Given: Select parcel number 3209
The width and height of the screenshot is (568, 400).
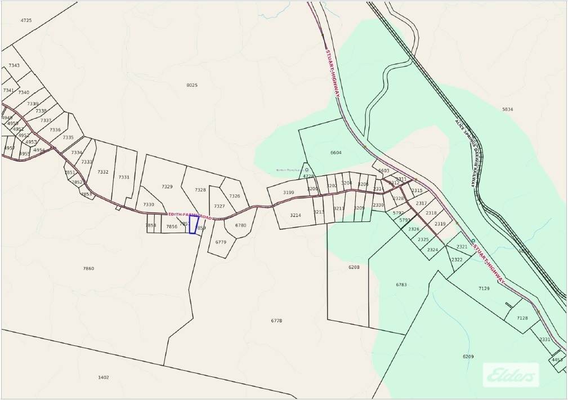Looking at the screenshot, I should point(359,208).
